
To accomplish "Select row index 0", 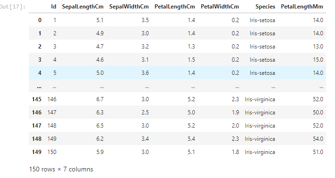I will tap(40, 20).
